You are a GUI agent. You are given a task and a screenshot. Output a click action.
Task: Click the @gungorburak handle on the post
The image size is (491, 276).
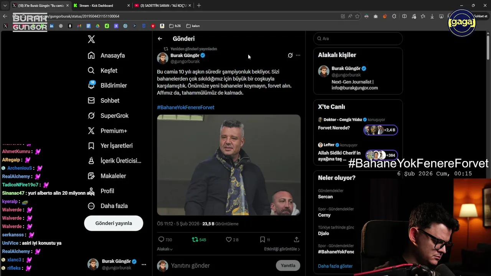tap(185, 61)
